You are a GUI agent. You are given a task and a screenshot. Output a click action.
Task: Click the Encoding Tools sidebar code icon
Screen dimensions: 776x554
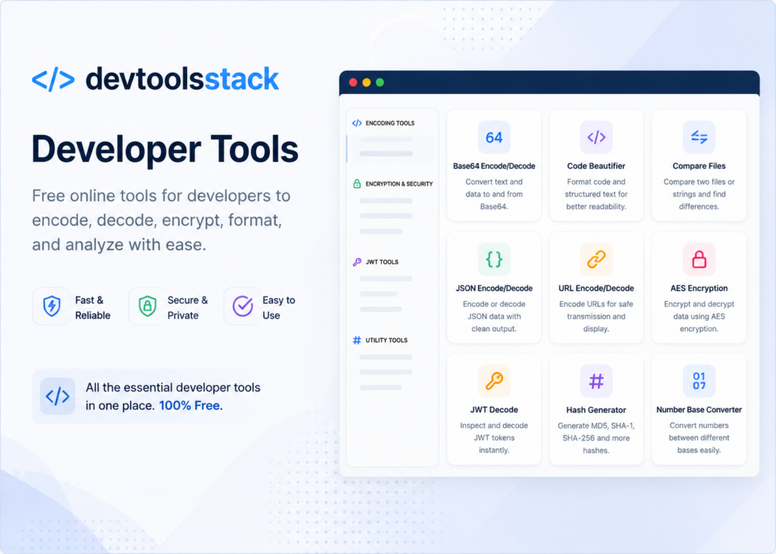point(357,124)
